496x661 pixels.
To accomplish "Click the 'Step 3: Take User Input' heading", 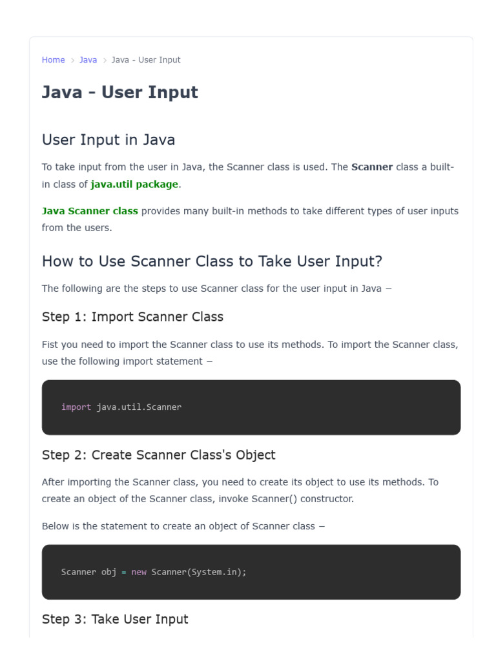I will (115, 619).
